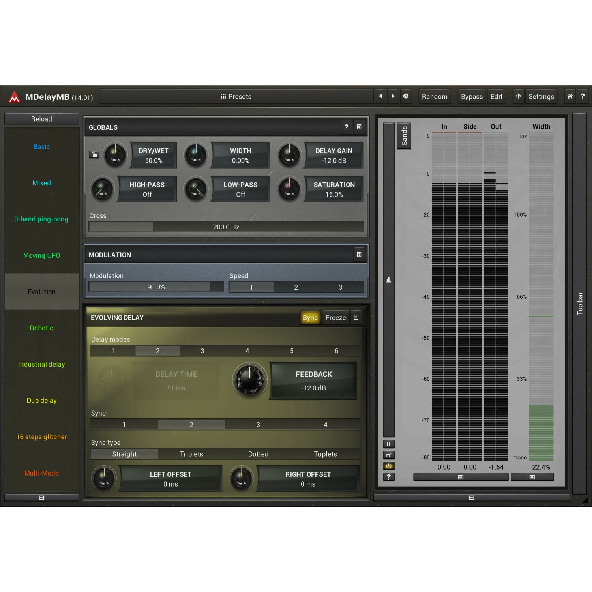The width and height of the screenshot is (592, 592).
Task: Click the Feedback knob
Action: [x=250, y=380]
